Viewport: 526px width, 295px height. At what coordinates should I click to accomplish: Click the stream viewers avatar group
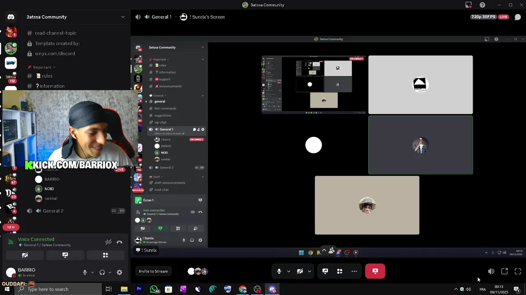click(x=198, y=271)
